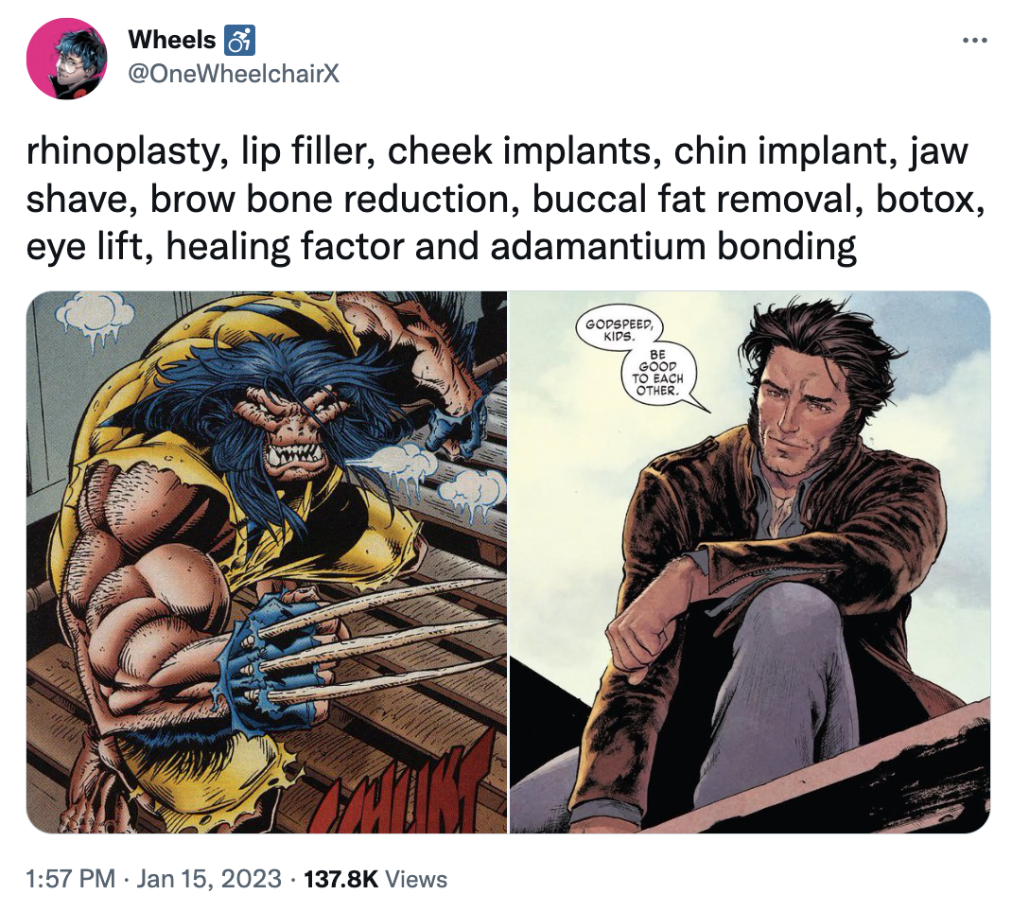The image size is (1012, 912).
Task: Click the breath cloud in left image corner
Action: 95,315
